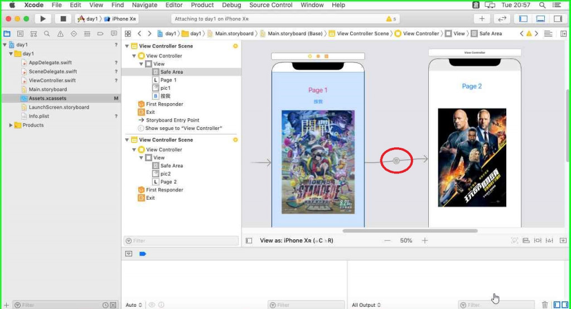Show the Project navigator tab
This screenshot has width=571, height=309.
(7, 33)
